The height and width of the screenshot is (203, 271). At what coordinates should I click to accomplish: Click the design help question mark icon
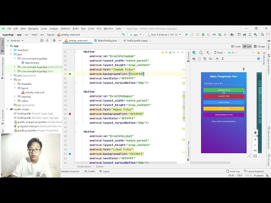click(259, 59)
